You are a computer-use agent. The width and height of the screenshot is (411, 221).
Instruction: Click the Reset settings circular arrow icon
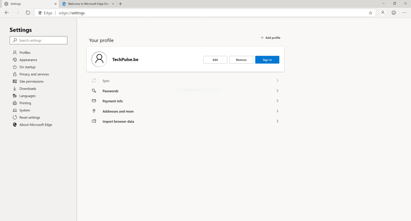tap(15, 117)
